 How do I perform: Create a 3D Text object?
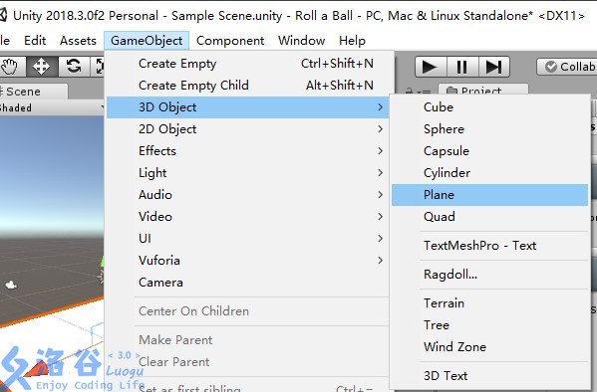pyautogui.click(x=489, y=376)
